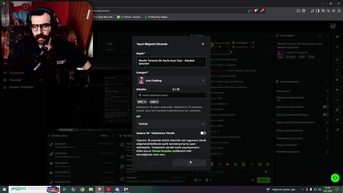The width and height of the screenshot is (343, 193).
Task: Select the piteopaen activity row
Action: click(82, 155)
